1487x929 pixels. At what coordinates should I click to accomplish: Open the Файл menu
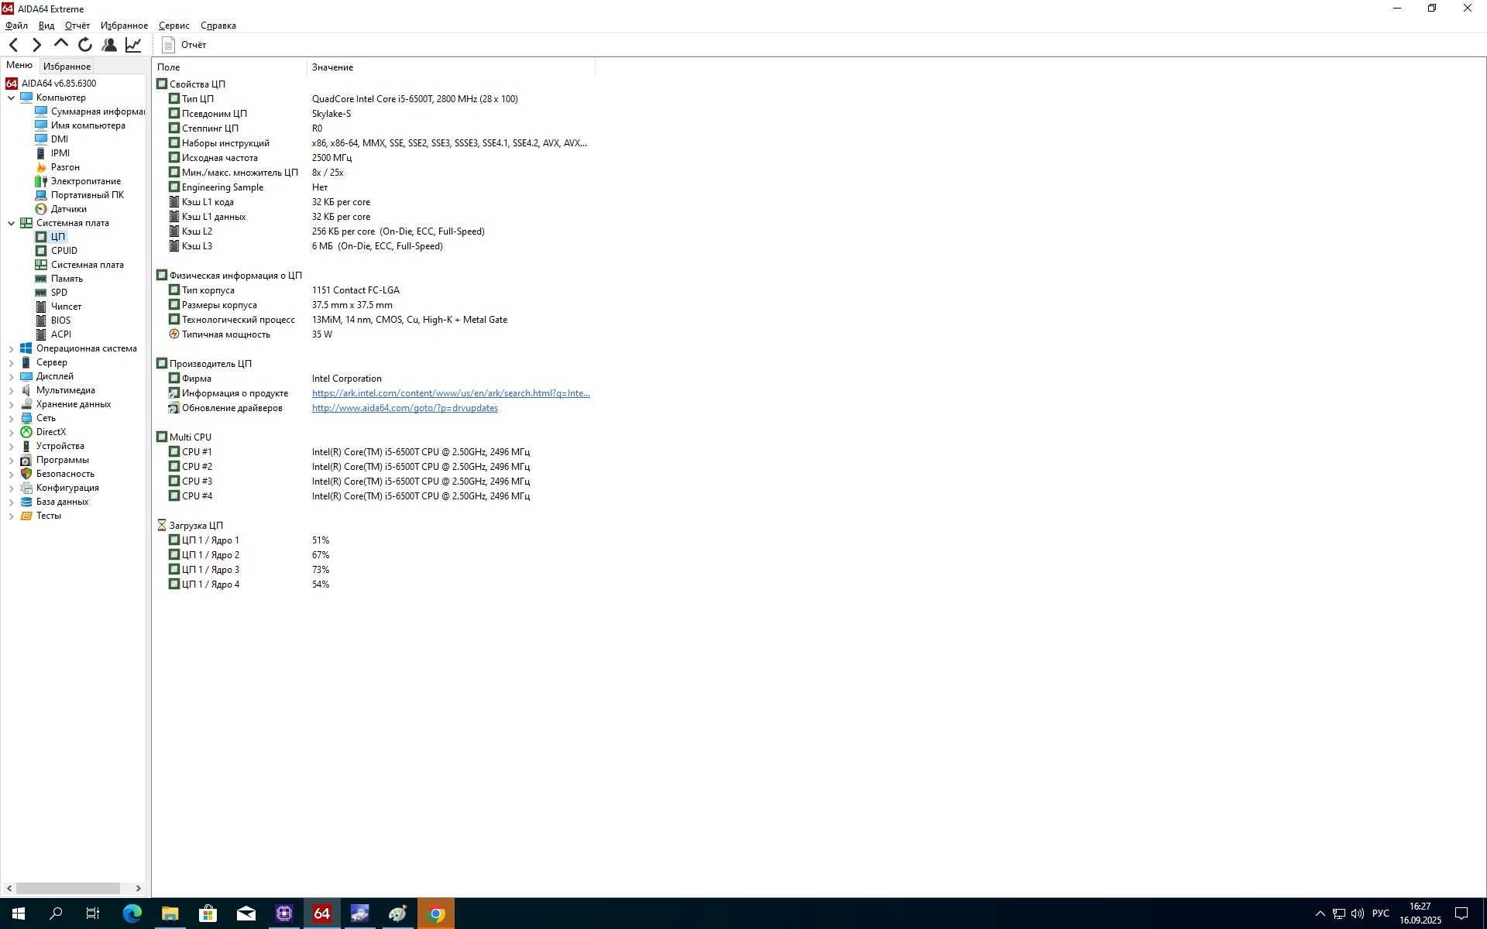click(16, 26)
